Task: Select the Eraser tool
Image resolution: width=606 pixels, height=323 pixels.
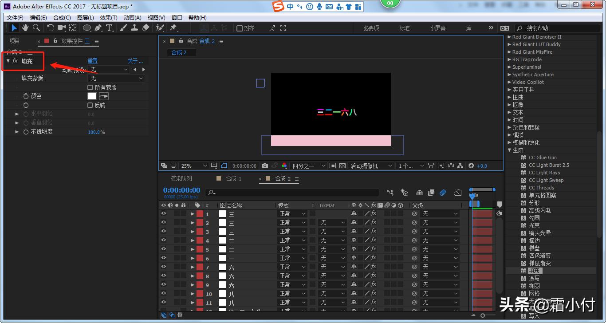Action: pyautogui.click(x=146, y=28)
